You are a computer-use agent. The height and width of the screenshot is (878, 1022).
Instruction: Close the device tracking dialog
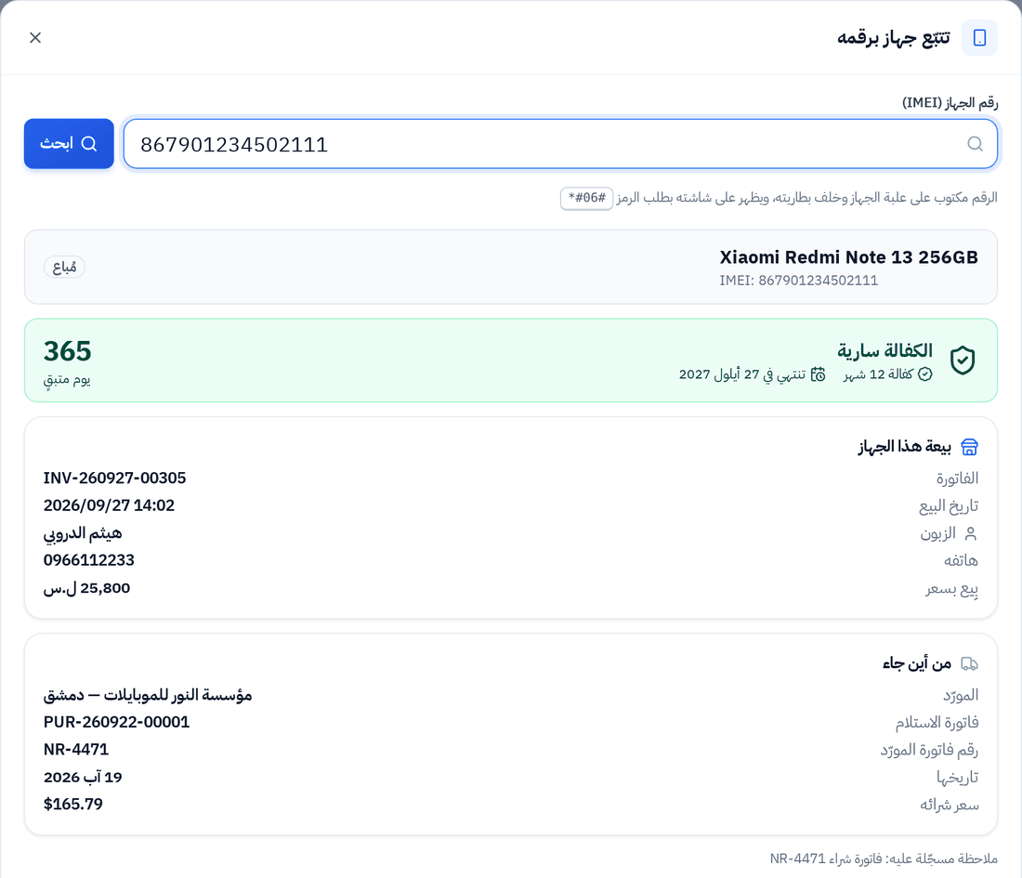pyautogui.click(x=35, y=38)
